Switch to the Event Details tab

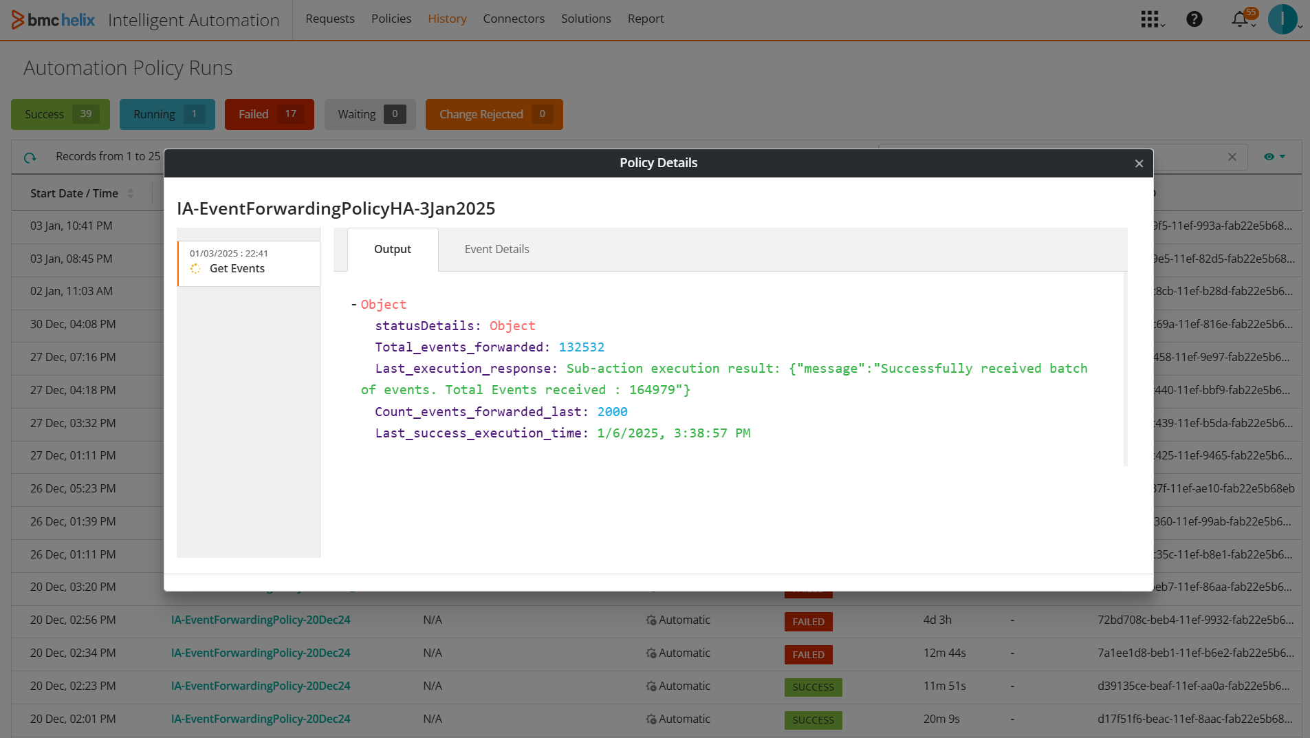click(496, 249)
